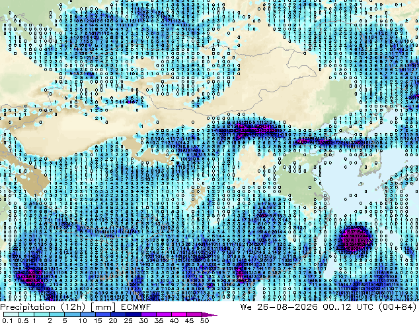Screen dimensions: 419x323
Task: Click the purple arrow tip above 50 on the legend
Action: coord(209,315)
